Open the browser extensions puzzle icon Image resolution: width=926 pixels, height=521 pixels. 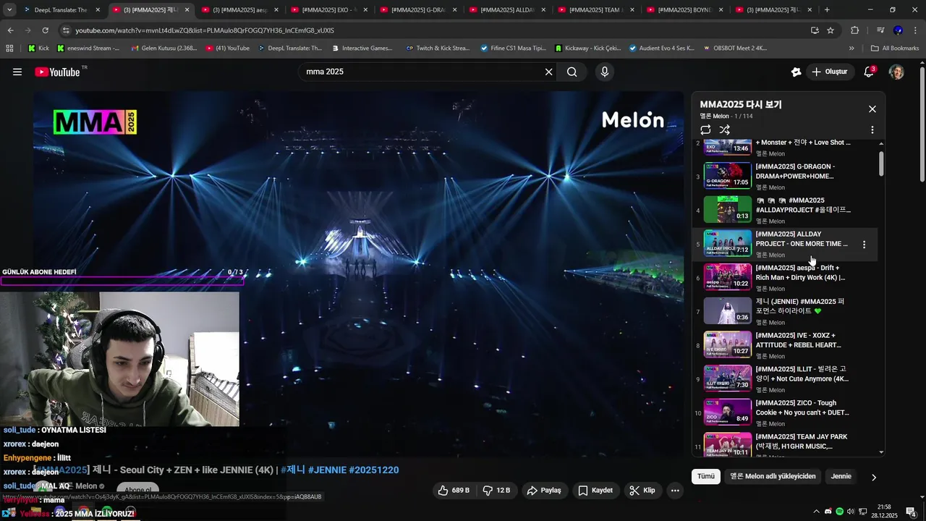click(x=855, y=30)
